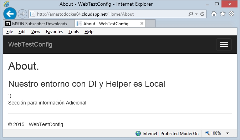The image size is (240, 140).
Task: Open the address bar autocomplete dropdown arrow
Action: point(196,14)
